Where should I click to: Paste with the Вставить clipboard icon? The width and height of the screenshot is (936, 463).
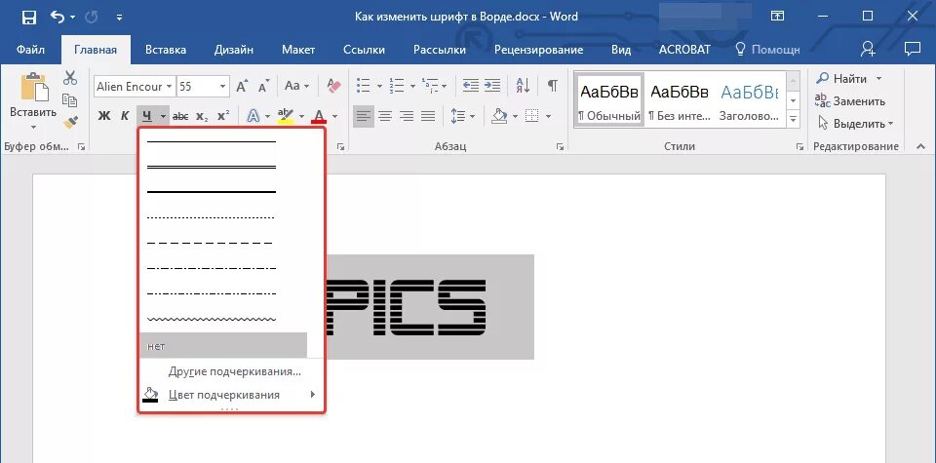click(33, 87)
